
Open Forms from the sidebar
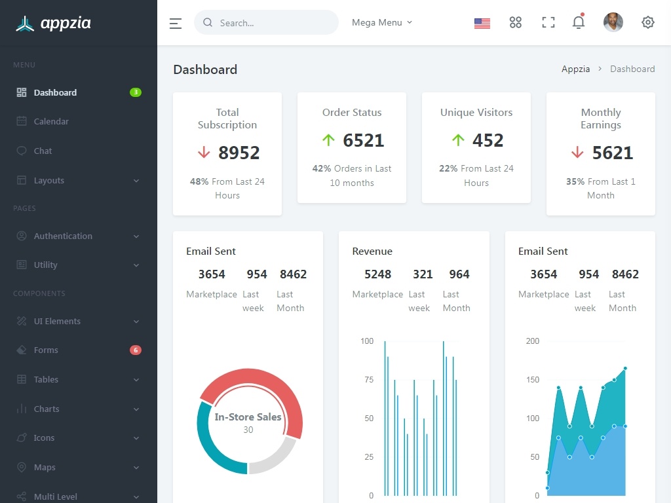pyautogui.click(x=79, y=350)
